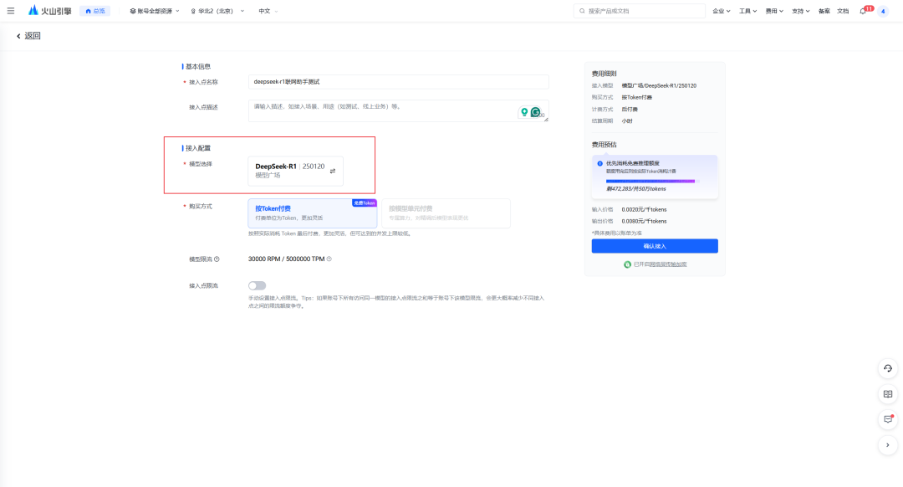The height and width of the screenshot is (487, 903).
Task: Toggle the 接入点限流 switch
Action: click(257, 285)
